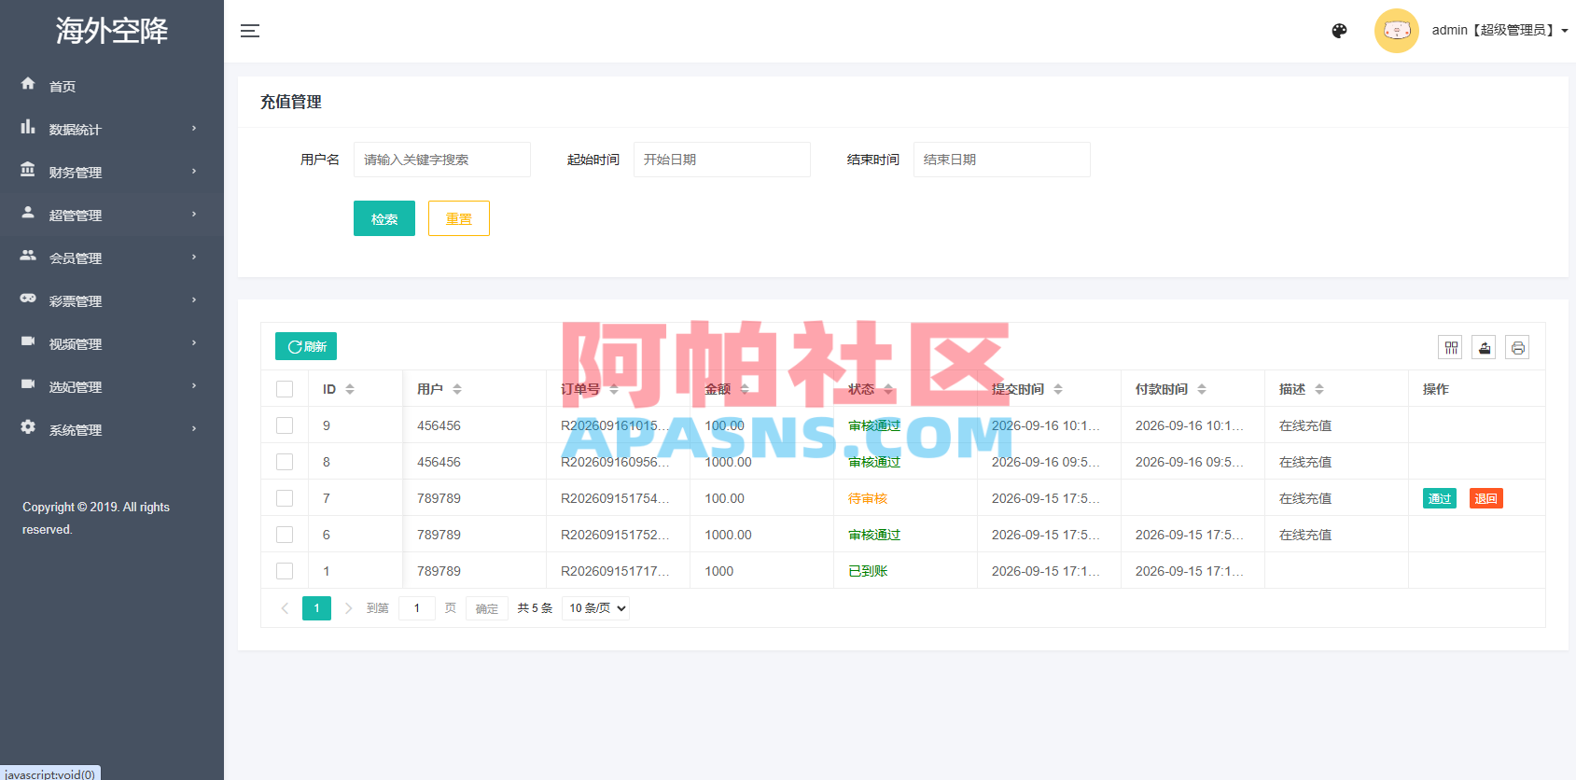
Task: Click the 系统管理 gear icon
Action: pos(28,427)
